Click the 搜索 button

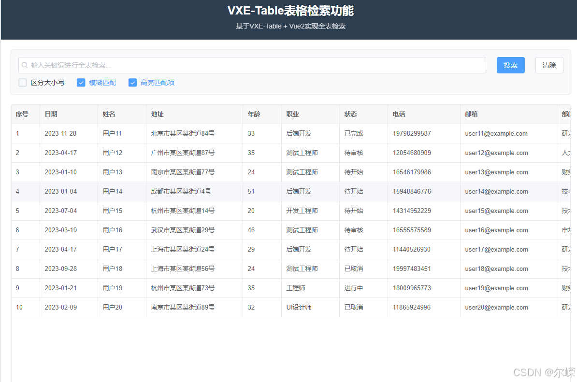click(x=510, y=65)
